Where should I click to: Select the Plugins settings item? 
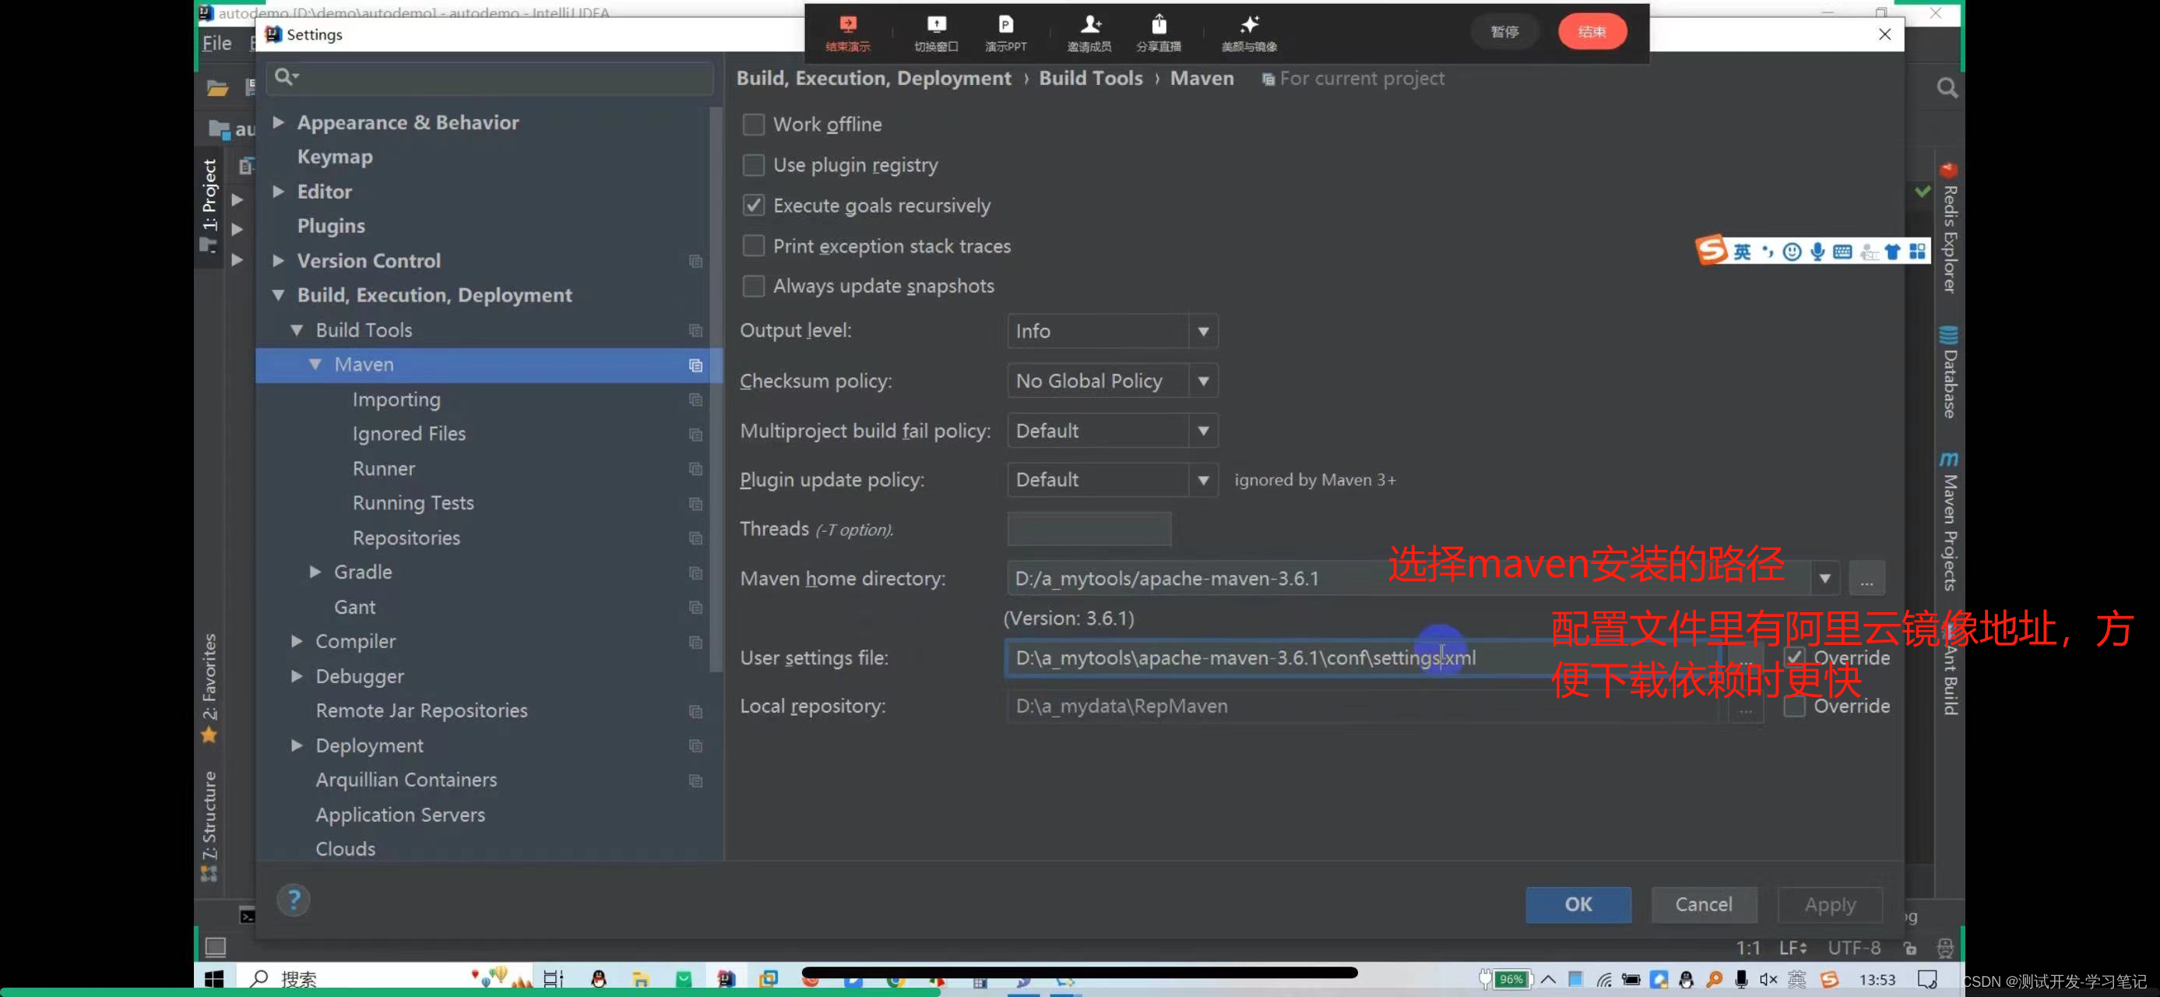330,226
